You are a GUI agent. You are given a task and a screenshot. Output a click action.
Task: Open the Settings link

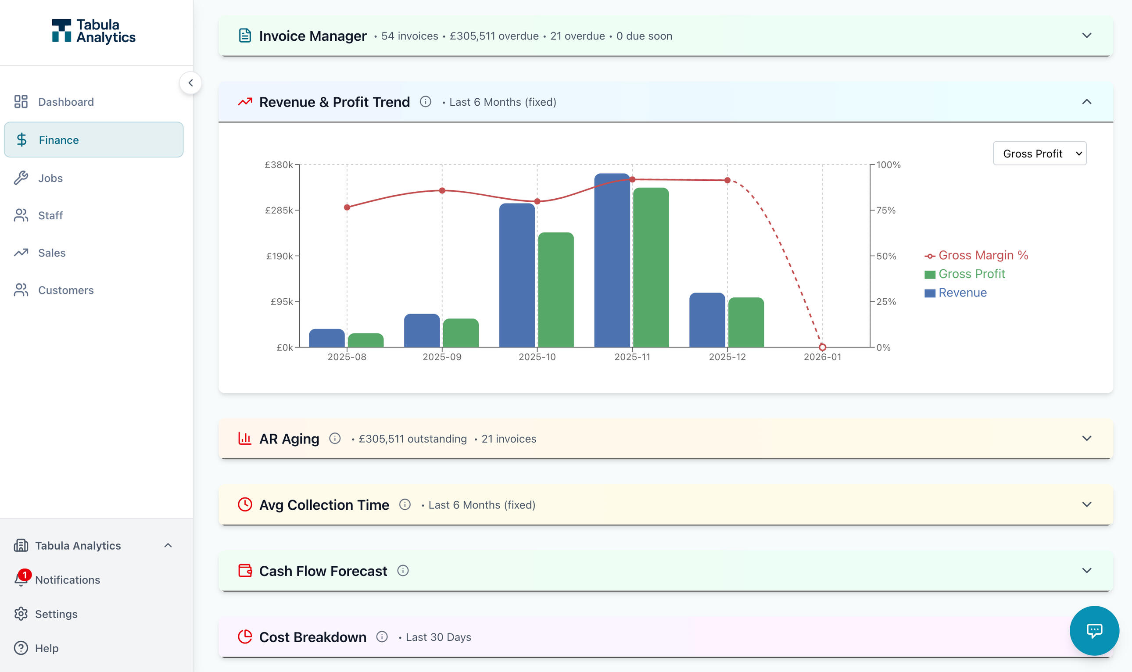pos(56,614)
